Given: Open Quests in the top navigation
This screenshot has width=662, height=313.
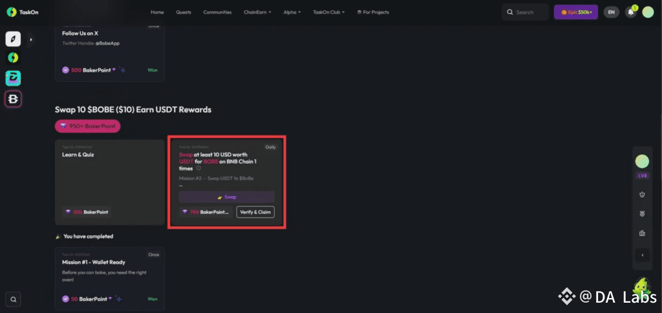Looking at the screenshot, I should click(184, 12).
